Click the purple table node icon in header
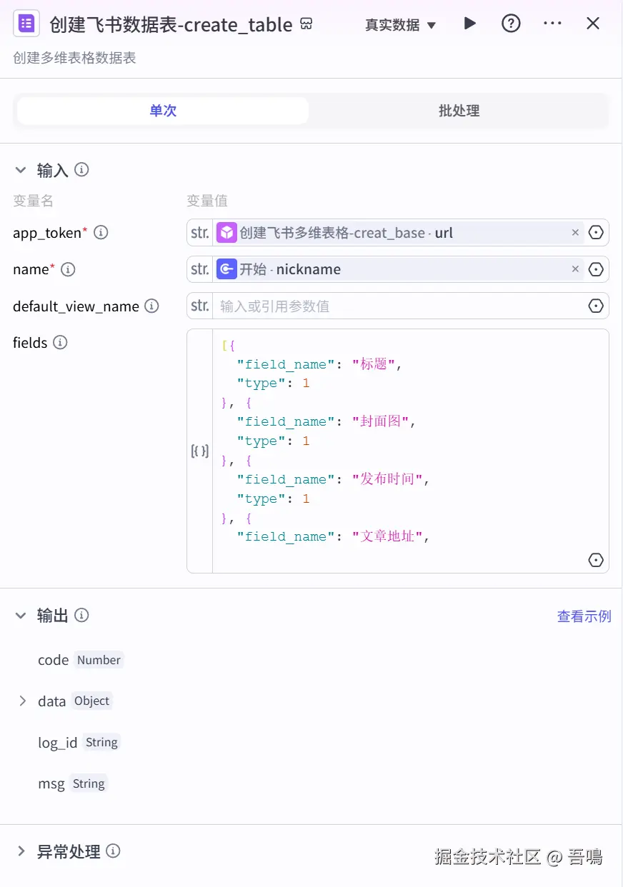623x887 pixels. tap(26, 24)
